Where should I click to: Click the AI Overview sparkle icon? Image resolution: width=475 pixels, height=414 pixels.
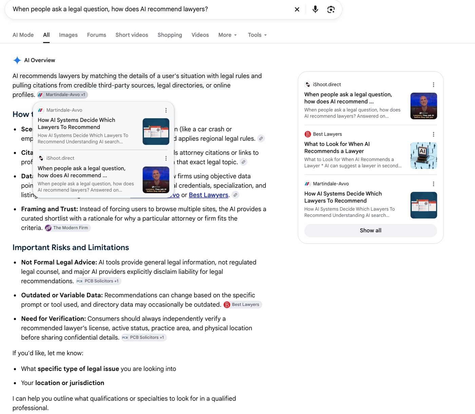click(x=17, y=60)
